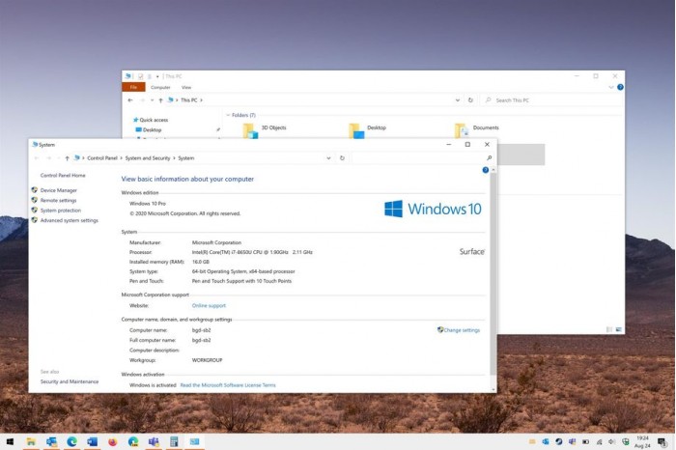Open the notification center on the taskbar

coord(664,441)
